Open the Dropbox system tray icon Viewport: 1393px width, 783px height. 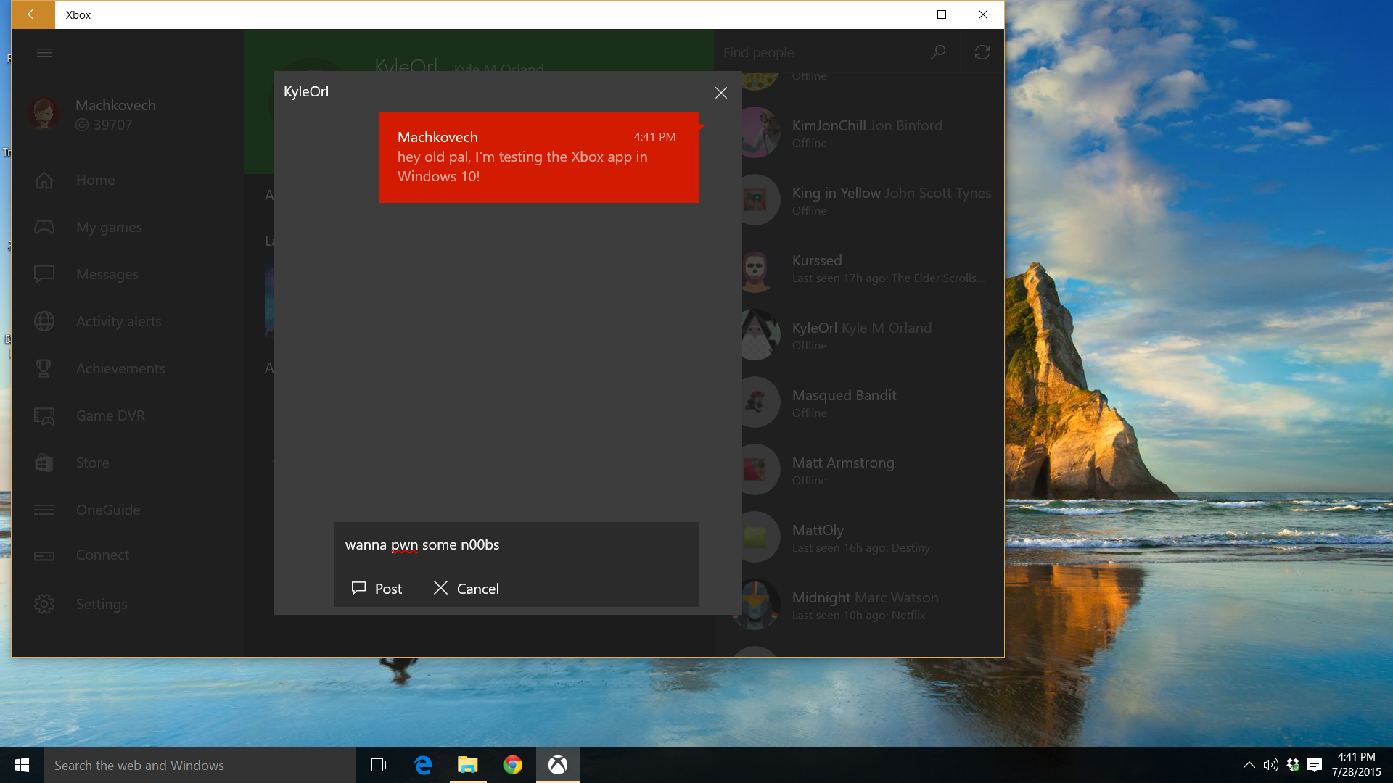(1293, 765)
